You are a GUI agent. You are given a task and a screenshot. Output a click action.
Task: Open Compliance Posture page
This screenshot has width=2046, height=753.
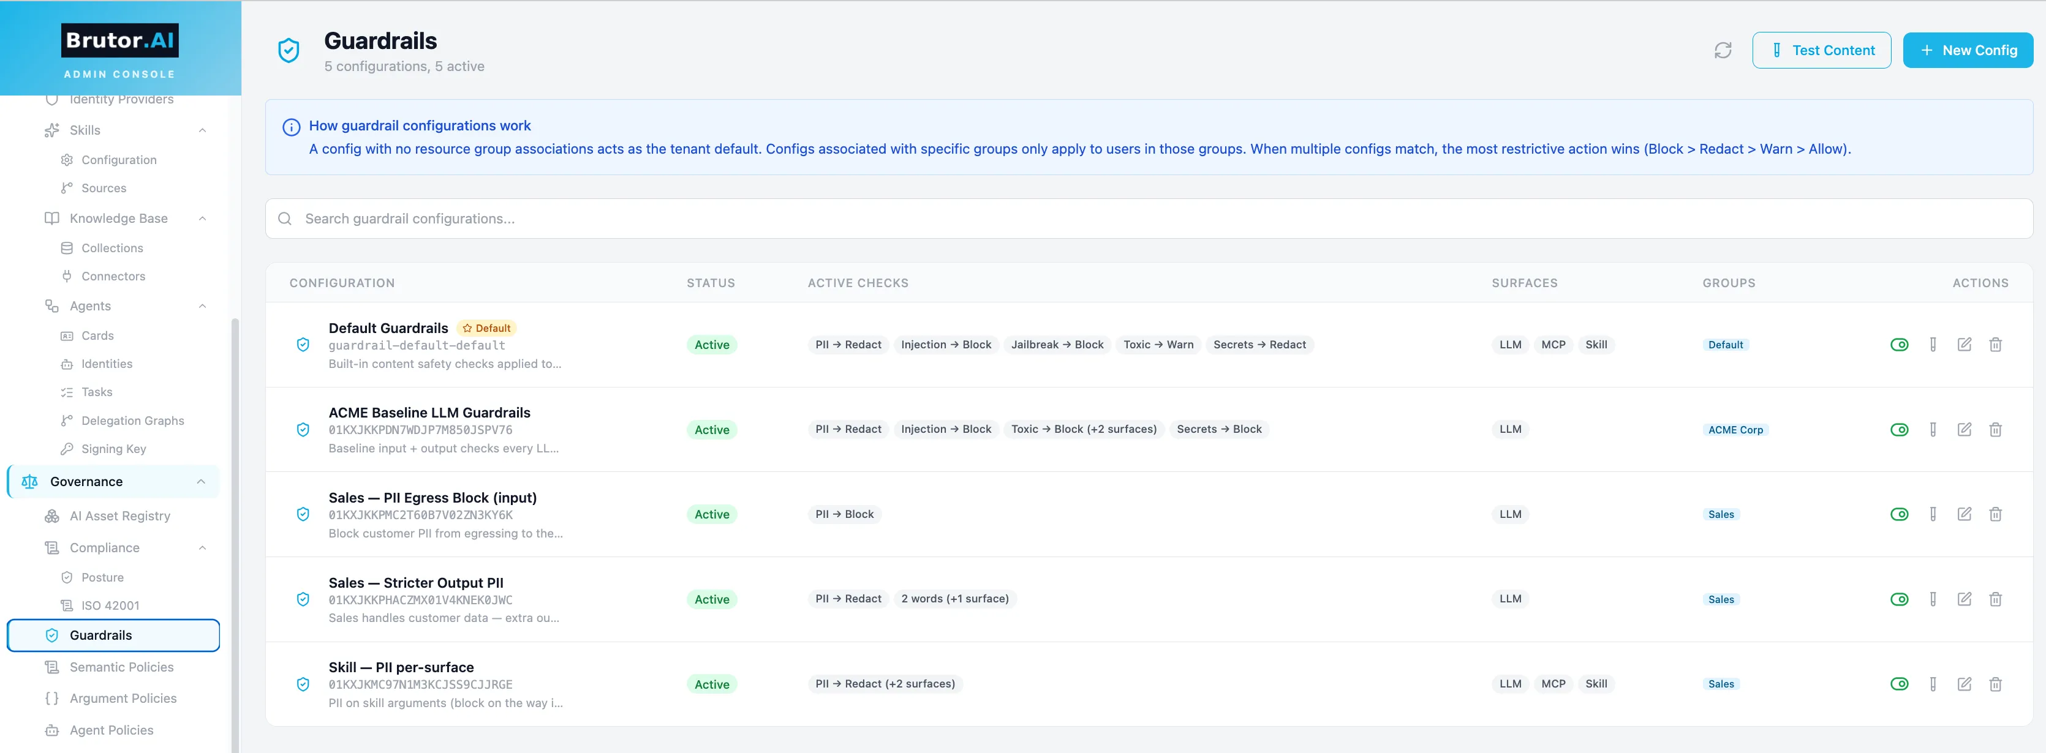click(x=102, y=577)
